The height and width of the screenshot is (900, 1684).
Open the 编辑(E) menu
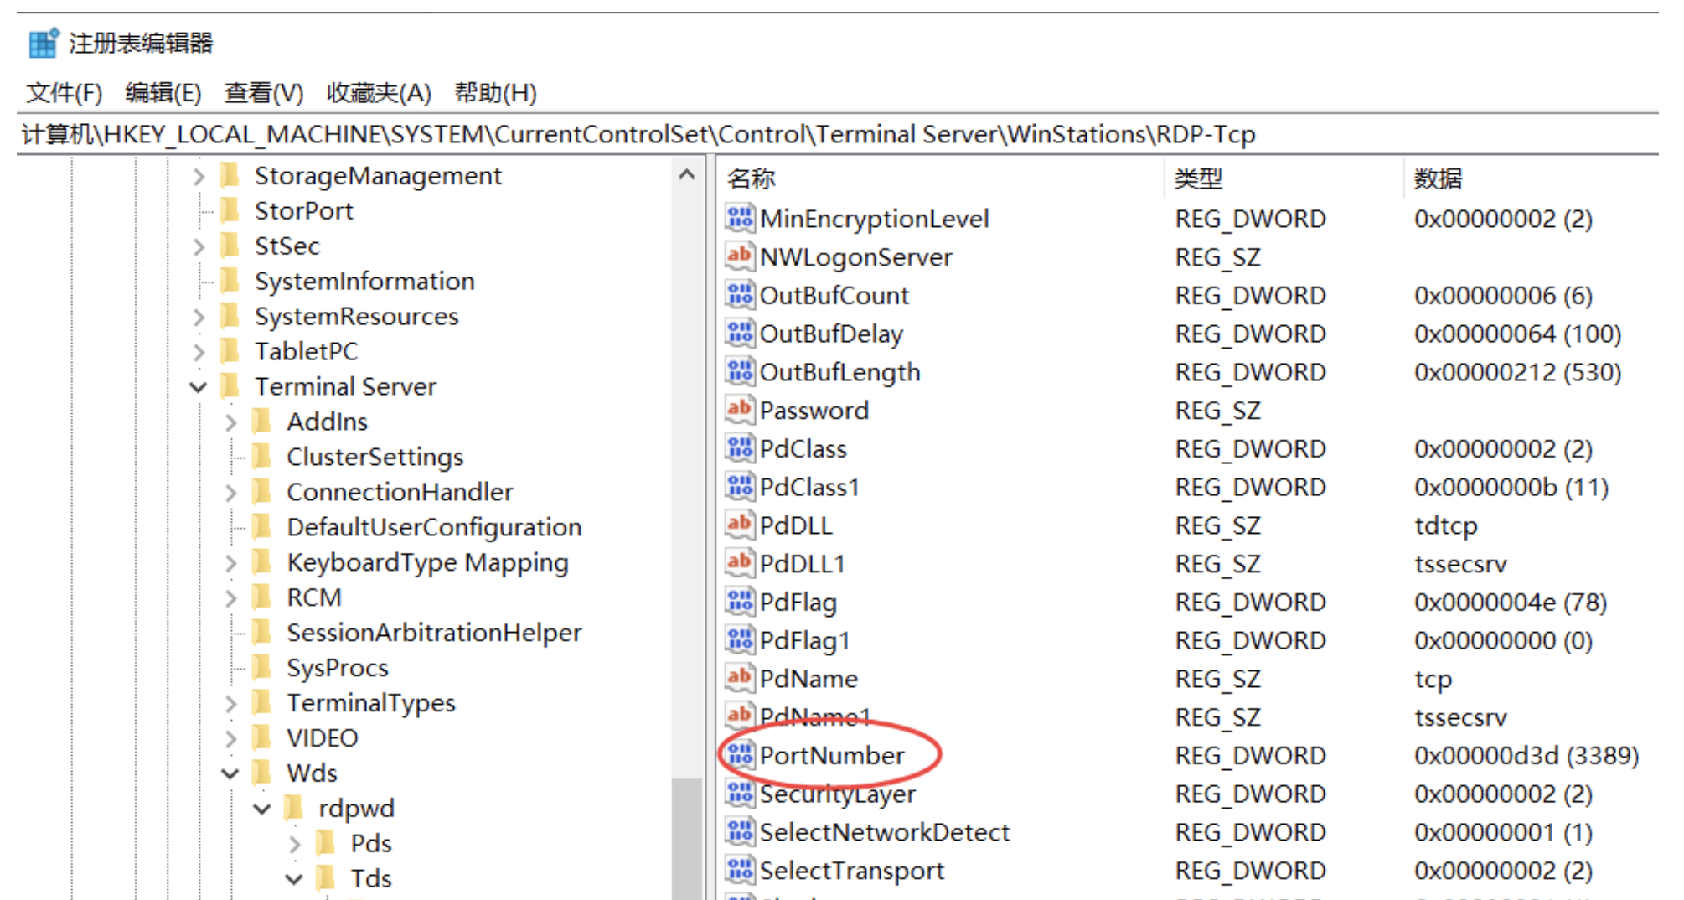163,92
